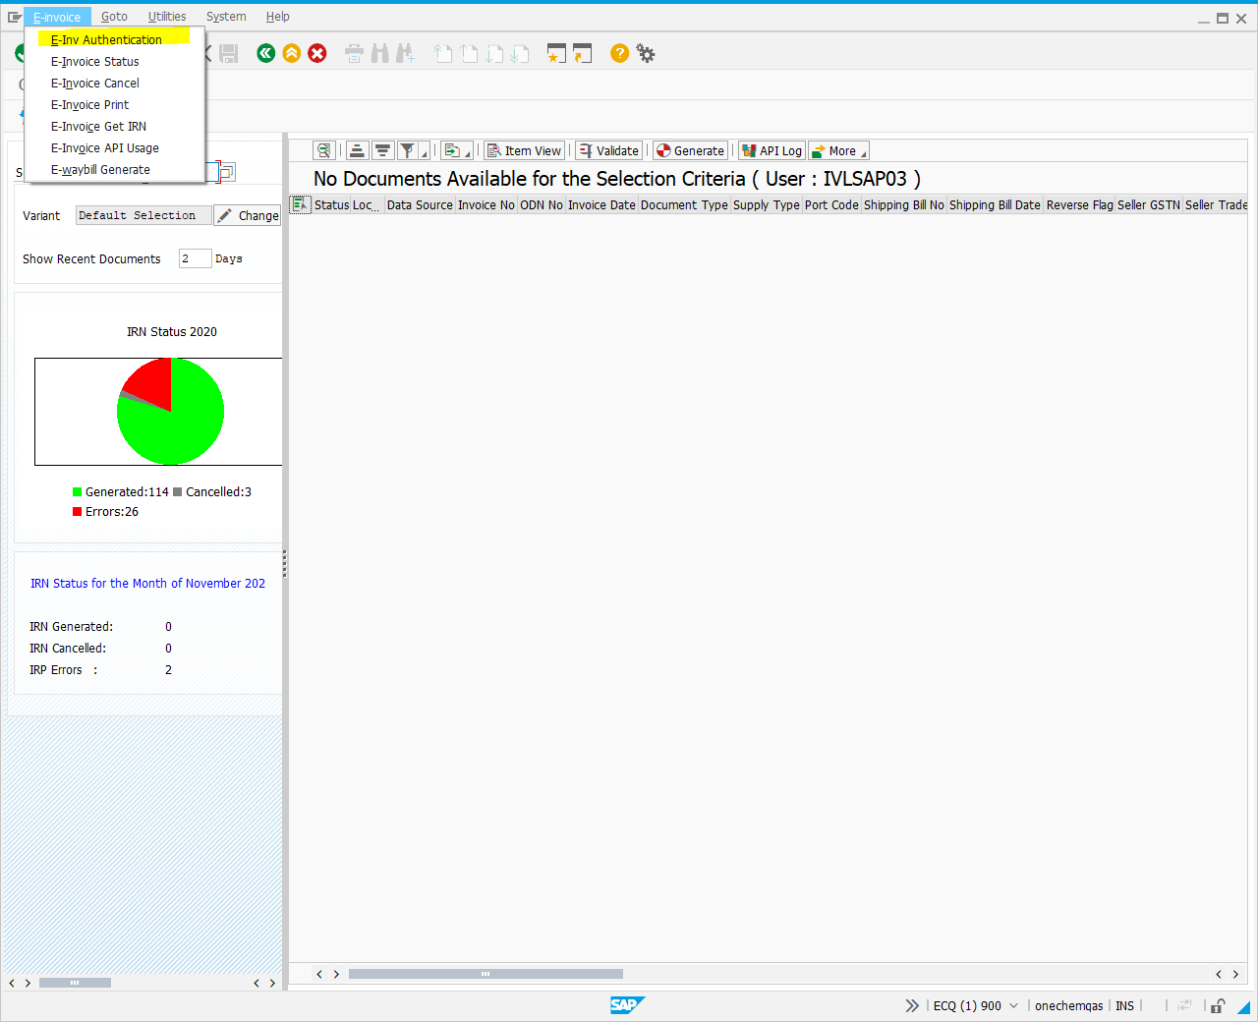The height and width of the screenshot is (1022, 1258).
Task: Click the Data Source column header
Action: pyautogui.click(x=420, y=204)
